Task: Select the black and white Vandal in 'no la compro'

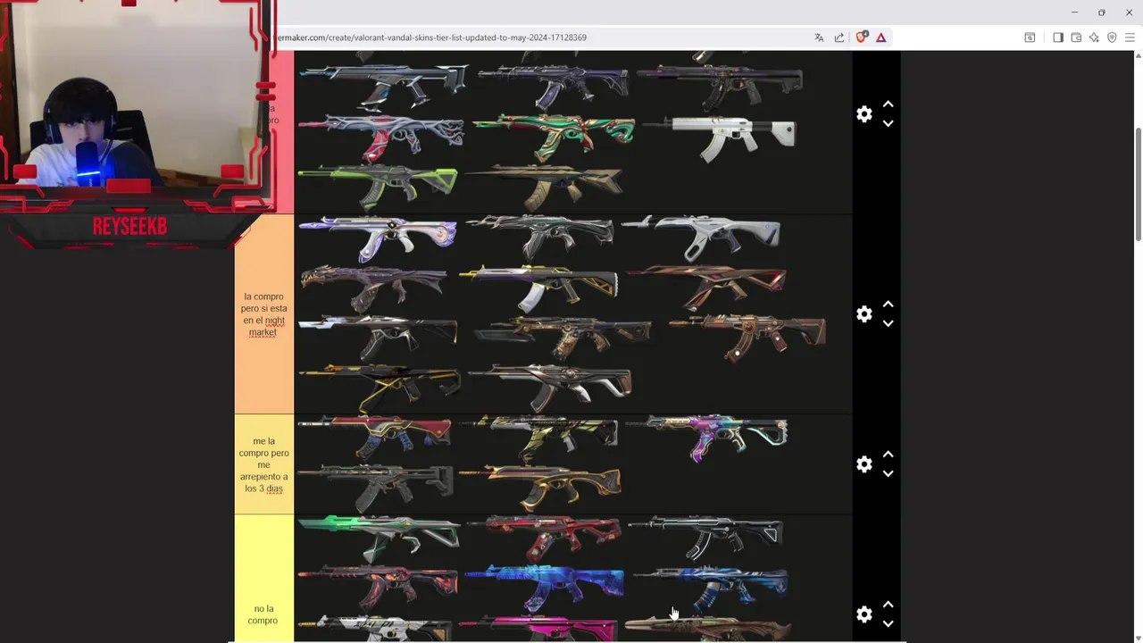Action: tap(705, 538)
